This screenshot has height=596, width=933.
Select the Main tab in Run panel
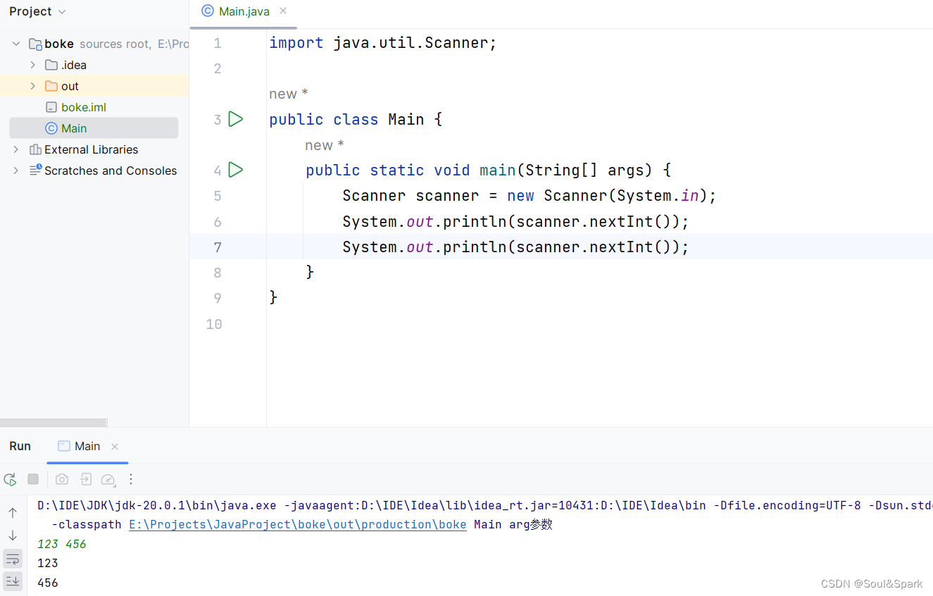click(x=87, y=445)
